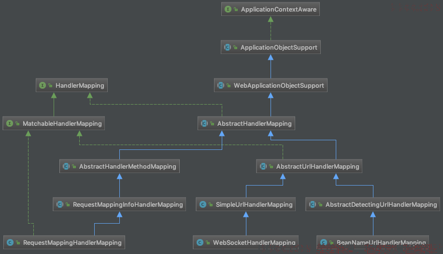Click the ApplicationContextAware interface icon
This screenshot has width=443, height=254.
click(x=228, y=9)
